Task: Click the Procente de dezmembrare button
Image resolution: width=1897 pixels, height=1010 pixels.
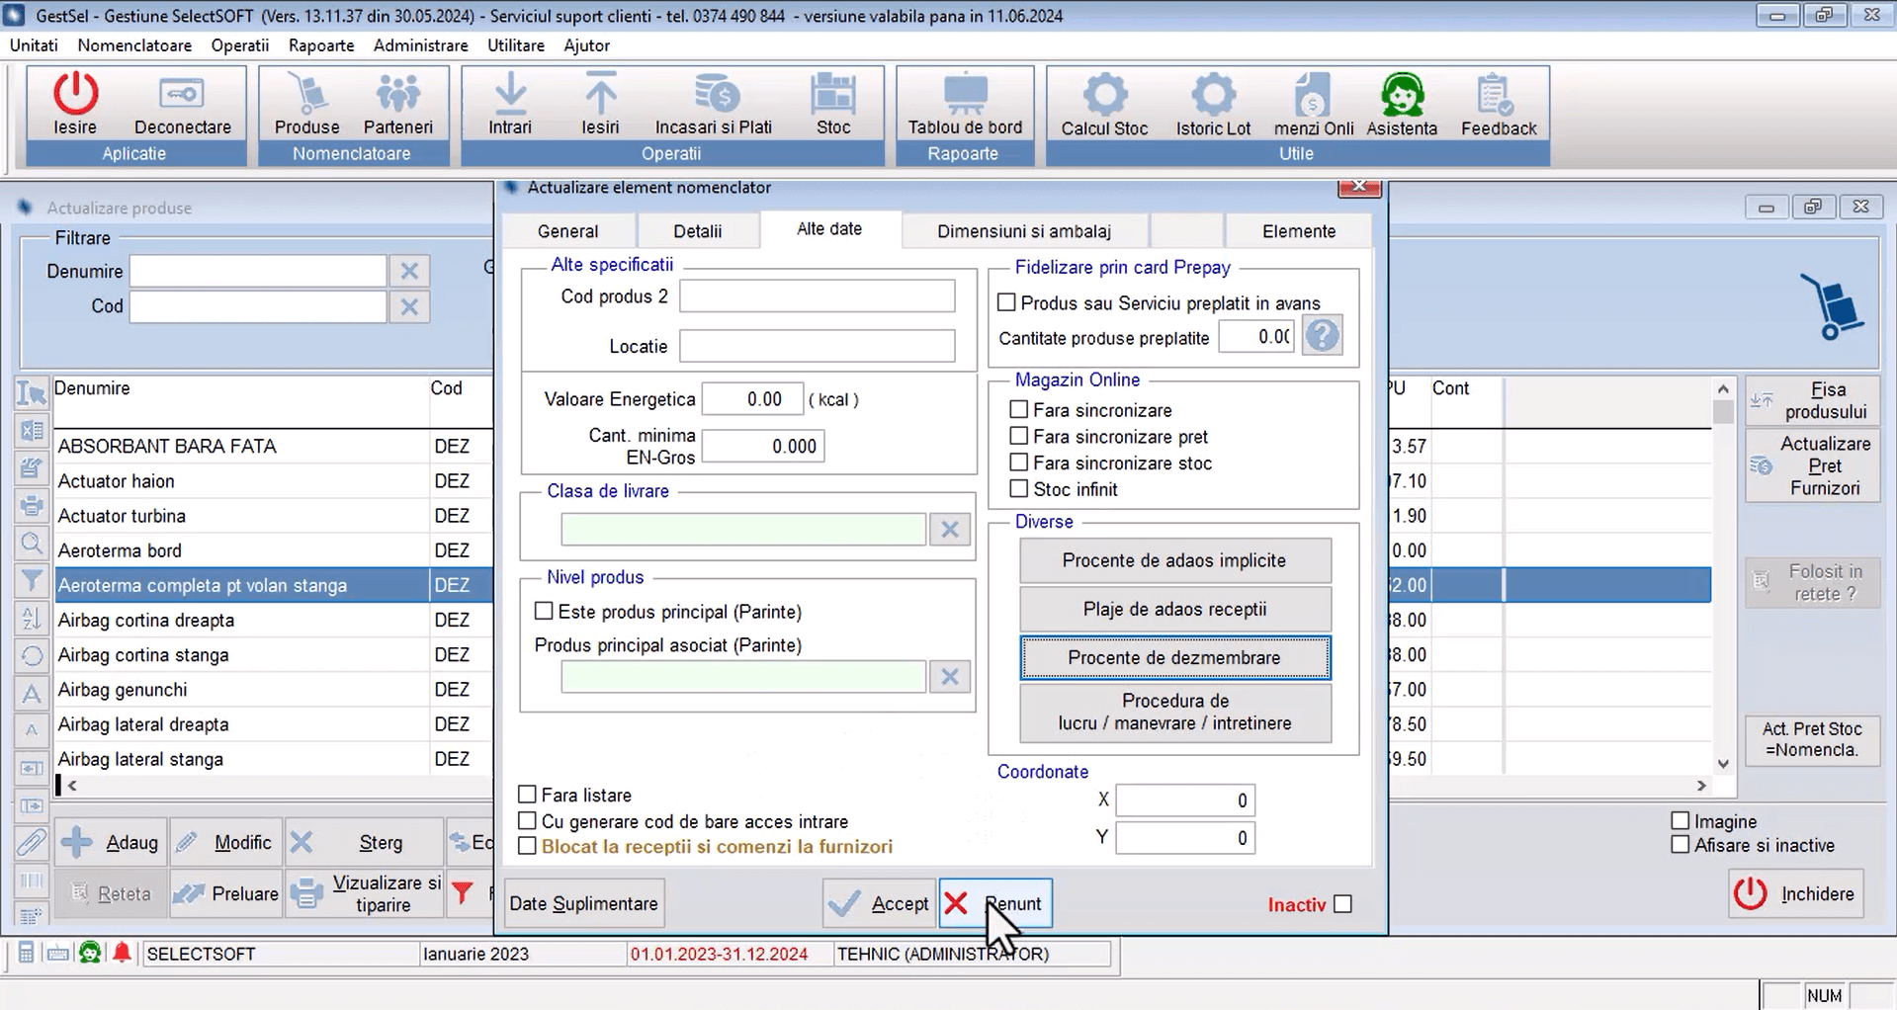Action: [x=1174, y=658]
